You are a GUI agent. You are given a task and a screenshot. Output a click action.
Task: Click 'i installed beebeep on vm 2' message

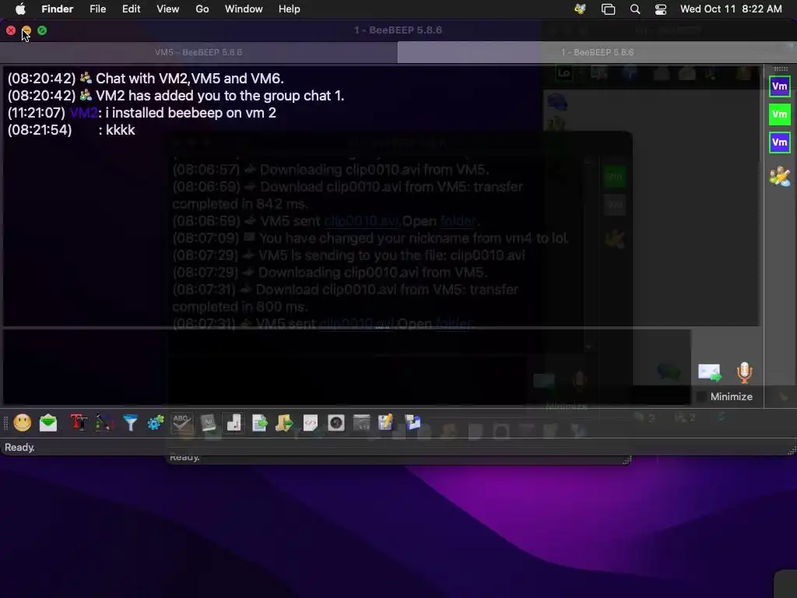[x=191, y=113]
